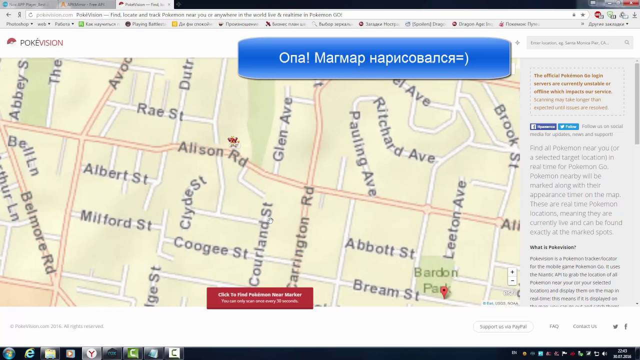
Task: Show hidden bookmarks with the » chevron
Action: tap(582, 24)
